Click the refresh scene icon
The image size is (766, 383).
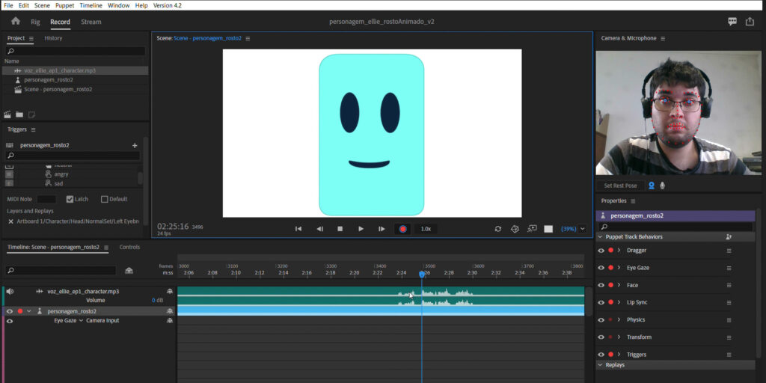[x=497, y=229]
